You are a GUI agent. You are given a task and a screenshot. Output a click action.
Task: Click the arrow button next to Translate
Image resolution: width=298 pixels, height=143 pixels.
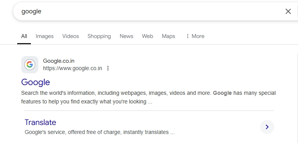tap(267, 127)
